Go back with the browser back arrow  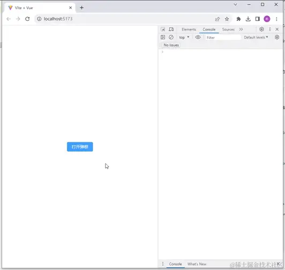pos(9,19)
